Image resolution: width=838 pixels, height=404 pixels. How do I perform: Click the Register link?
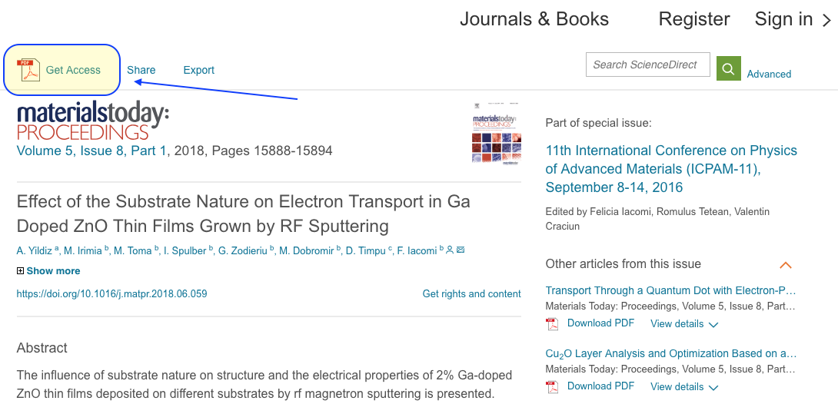coord(693,19)
